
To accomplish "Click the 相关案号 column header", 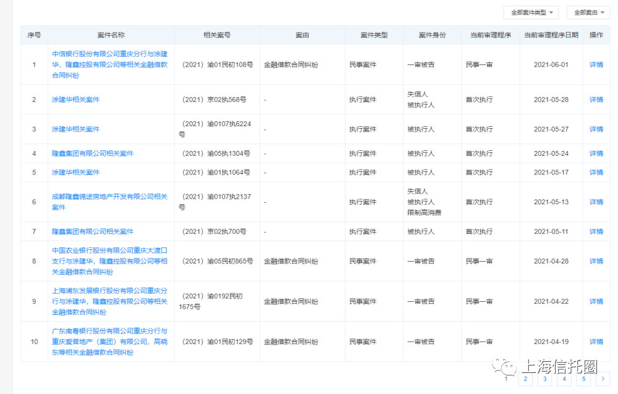I will [x=217, y=35].
